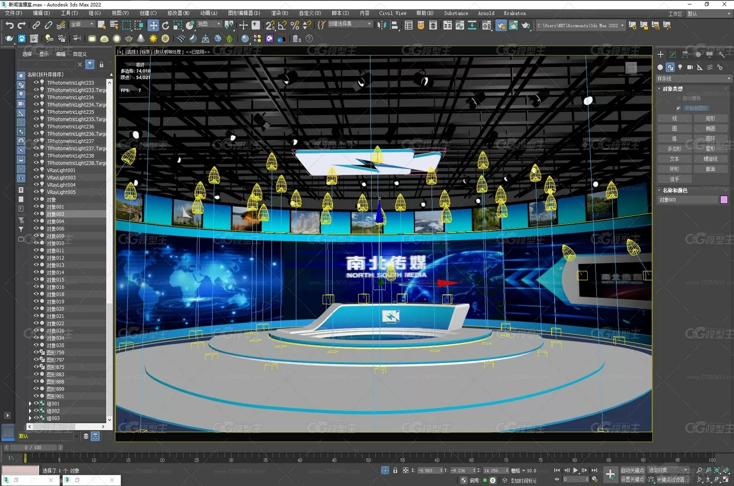734x486 pixels.
Task: Open the Civil View menu
Action: pyautogui.click(x=393, y=13)
